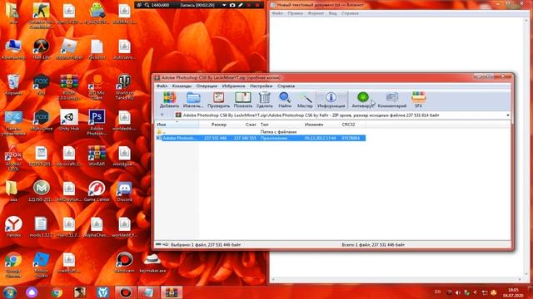Click the Информация (Info) toolbar icon
Screen dimensions: 533x299
(x=331, y=100)
